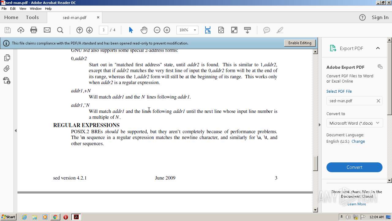Open the read mode keyboard icon
The image size is (392, 221).
click(x=247, y=30)
